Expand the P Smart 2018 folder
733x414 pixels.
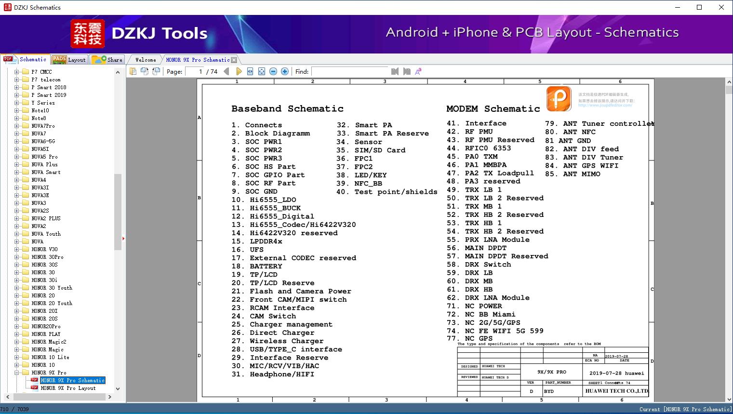click(17, 87)
